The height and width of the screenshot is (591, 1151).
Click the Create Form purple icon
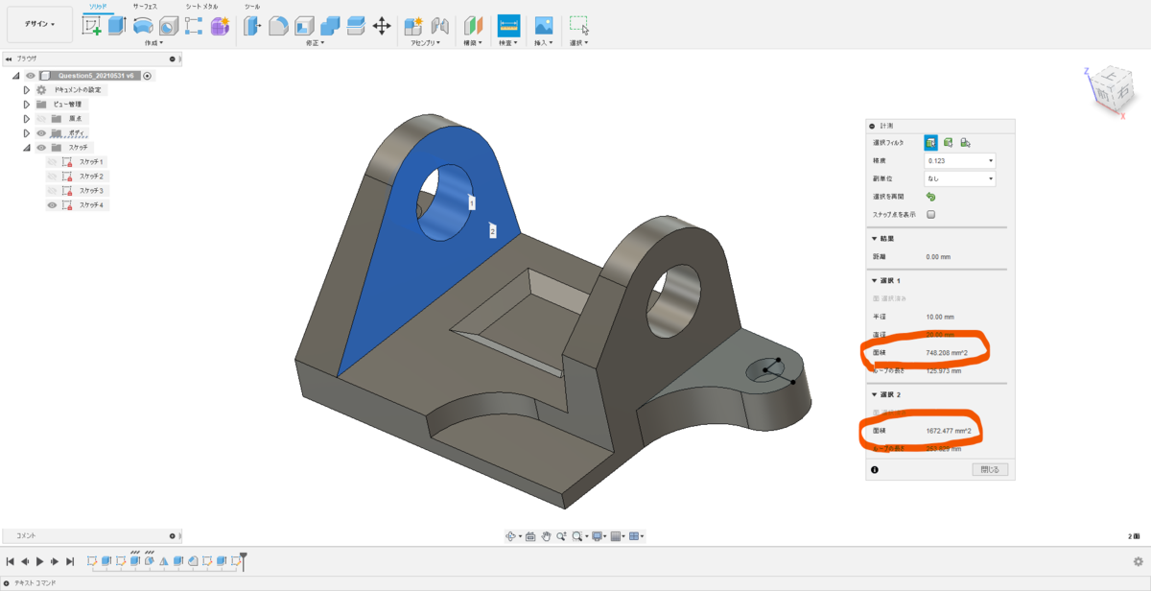point(220,26)
